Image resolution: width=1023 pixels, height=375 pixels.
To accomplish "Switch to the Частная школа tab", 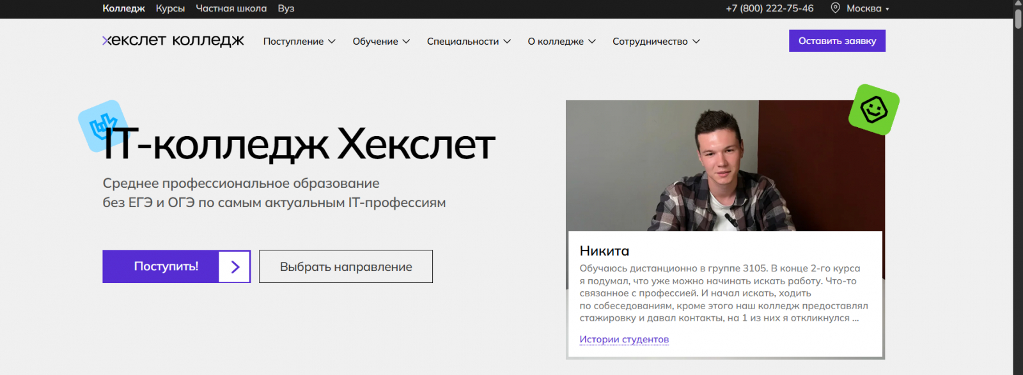I will [x=231, y=8].
